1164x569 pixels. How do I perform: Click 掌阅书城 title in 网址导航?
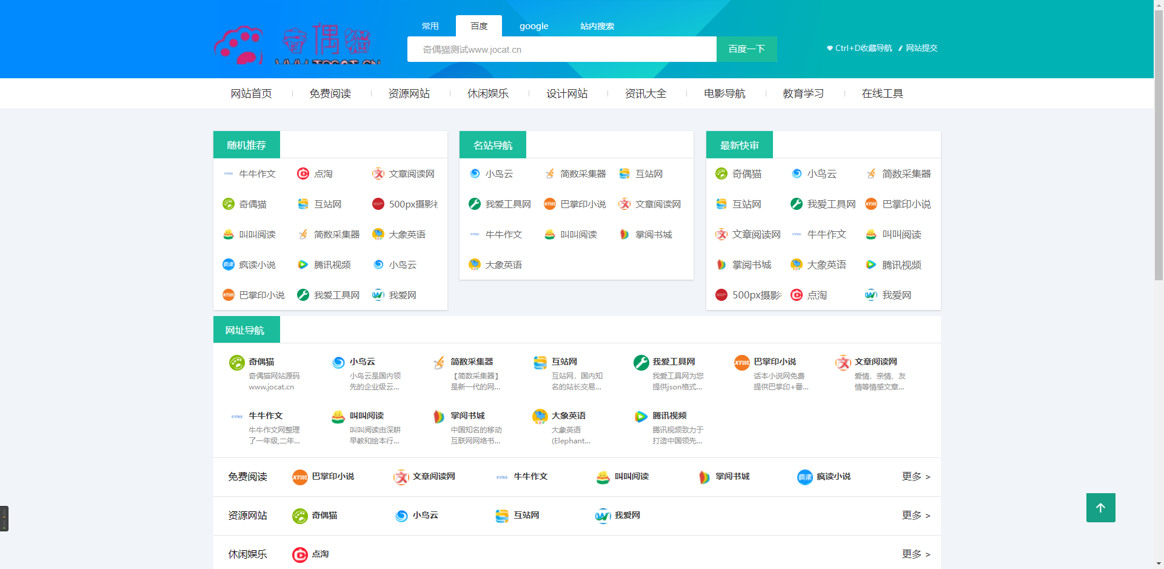(x=467, y=416)
